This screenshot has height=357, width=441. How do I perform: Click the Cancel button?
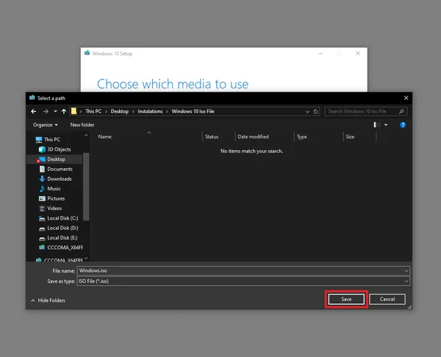(x=387, y=300)
